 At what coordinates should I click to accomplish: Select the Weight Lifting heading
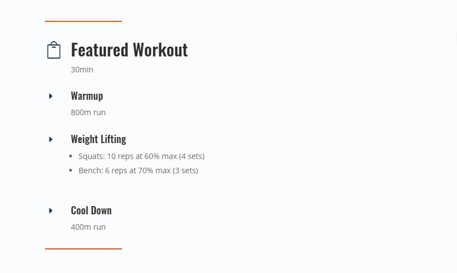point(98,139)
